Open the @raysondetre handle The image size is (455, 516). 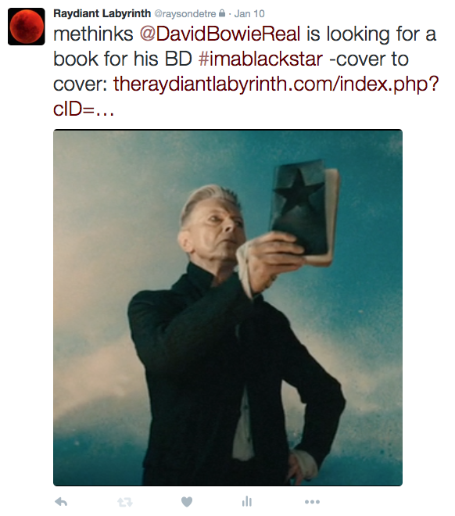tap(185, 14)
